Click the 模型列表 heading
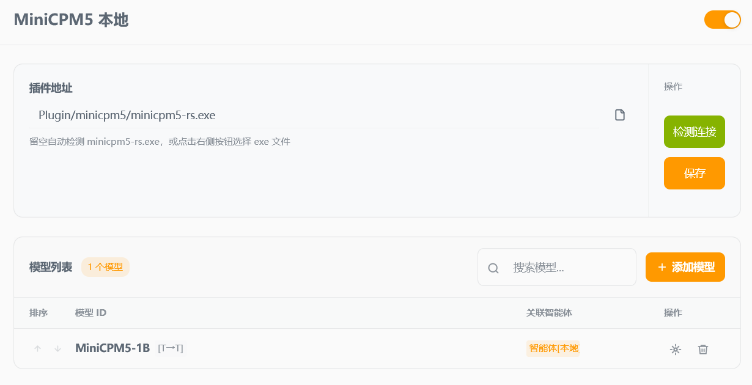This screenshot has height=385, width=752. pos(51,267)
